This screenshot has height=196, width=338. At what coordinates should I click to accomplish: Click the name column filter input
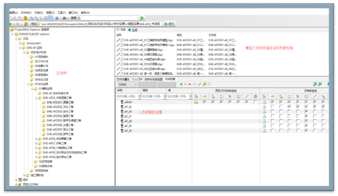coord(127,96)
